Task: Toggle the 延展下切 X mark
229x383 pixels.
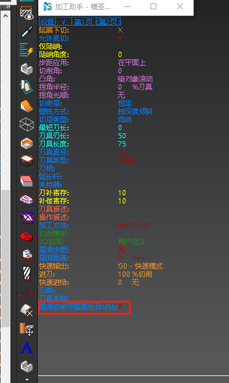Action: 120,30
